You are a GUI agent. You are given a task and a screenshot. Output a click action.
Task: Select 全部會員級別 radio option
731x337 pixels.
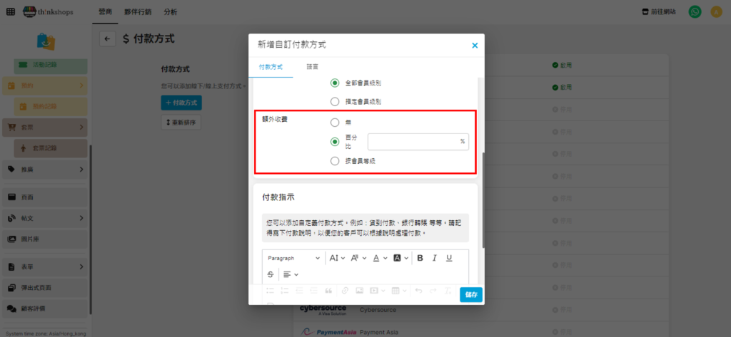pos(335,83)
